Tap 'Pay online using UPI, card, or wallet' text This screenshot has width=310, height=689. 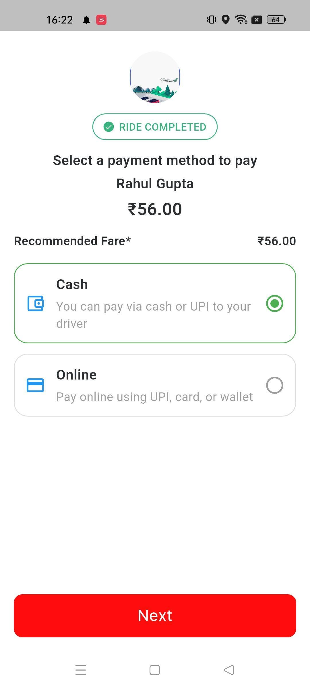(x=154, y=397)
